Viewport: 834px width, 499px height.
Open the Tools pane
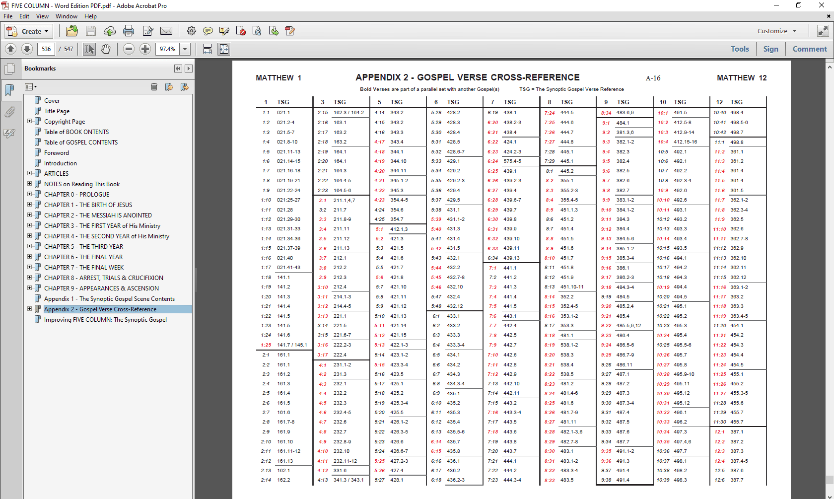coord(740,49)
